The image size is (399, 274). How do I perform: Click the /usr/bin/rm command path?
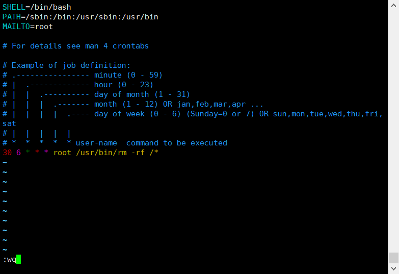101,153
